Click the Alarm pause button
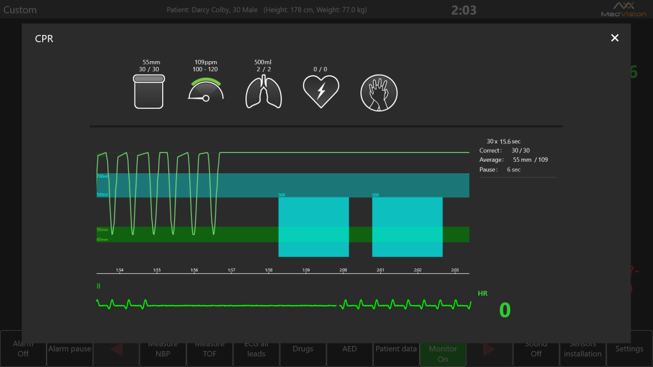653x367 pixels. pyautogui.click(x=70, y=349)
